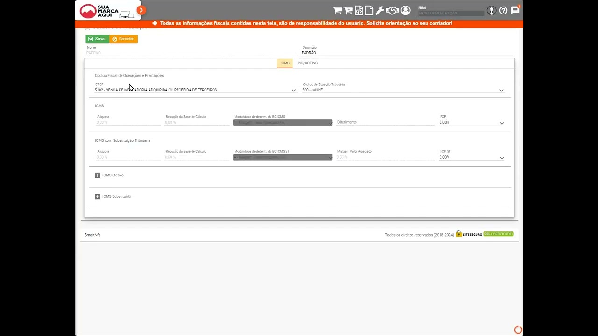Click the Descrição input field
Screen dimensions: 598x336
coord(406,53)
